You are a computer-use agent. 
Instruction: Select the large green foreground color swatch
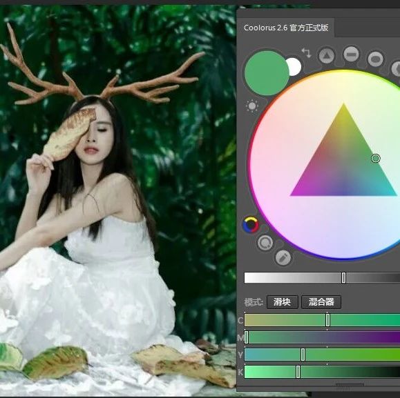(x=267, y=73)
